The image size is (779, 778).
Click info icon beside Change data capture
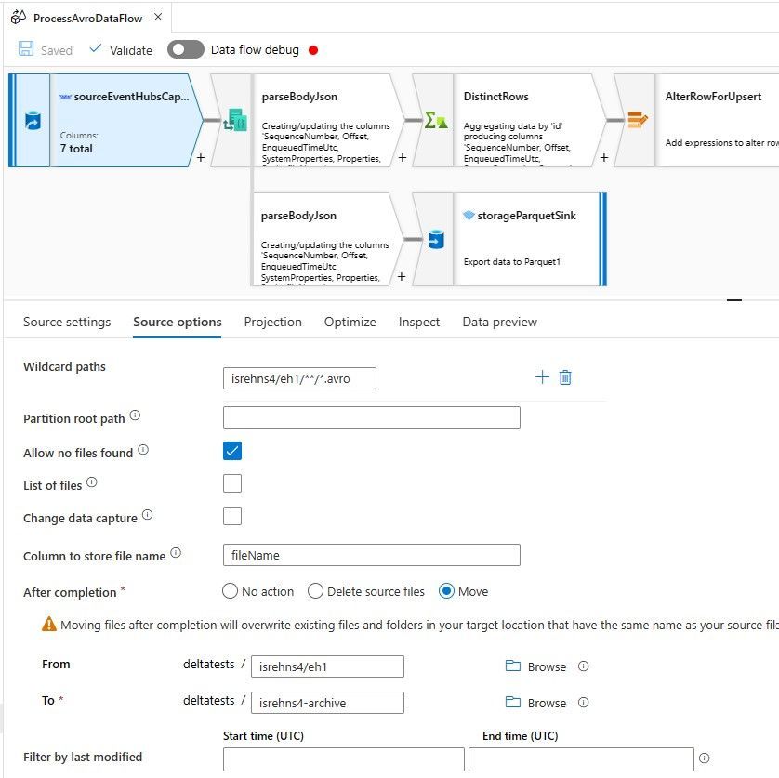(x=148, y=515)
